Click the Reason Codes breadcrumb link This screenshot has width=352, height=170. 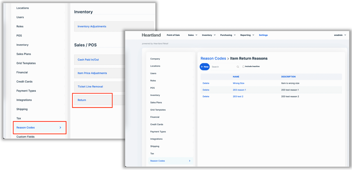point(213,58)
